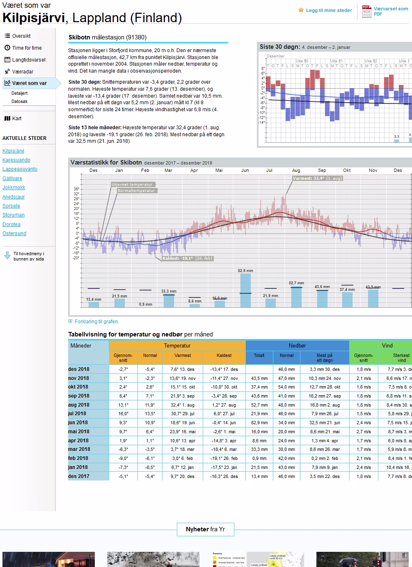Open the Detaljert submenu item
This screenshot has height=567, width=412.
(20, 94)
